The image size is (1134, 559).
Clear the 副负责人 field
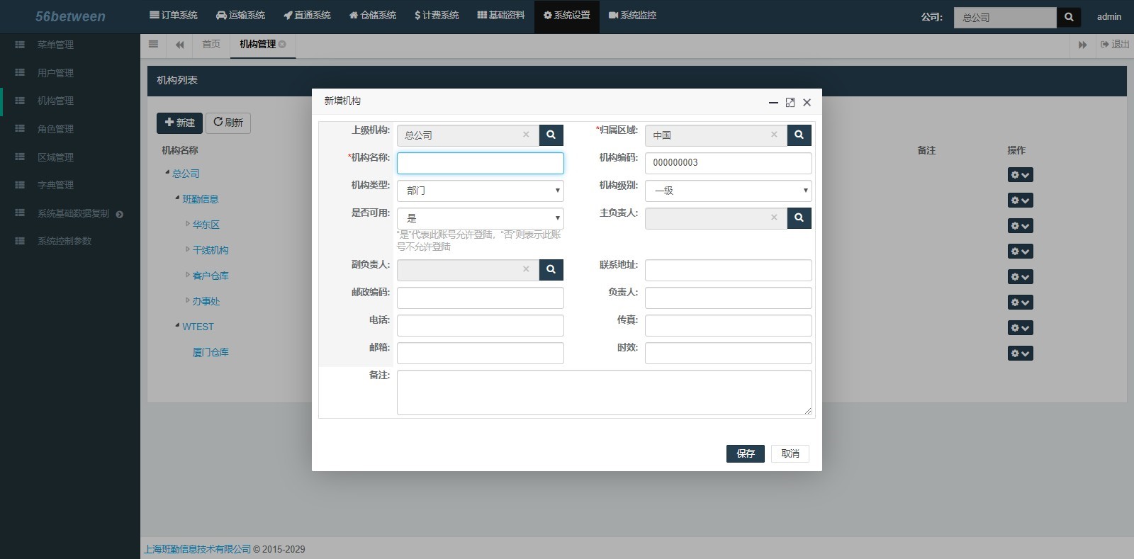point(526,269)
